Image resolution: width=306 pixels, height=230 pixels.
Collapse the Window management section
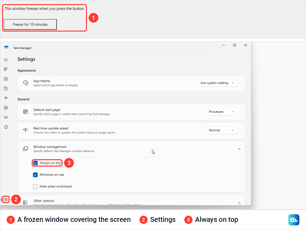point(239,149)
